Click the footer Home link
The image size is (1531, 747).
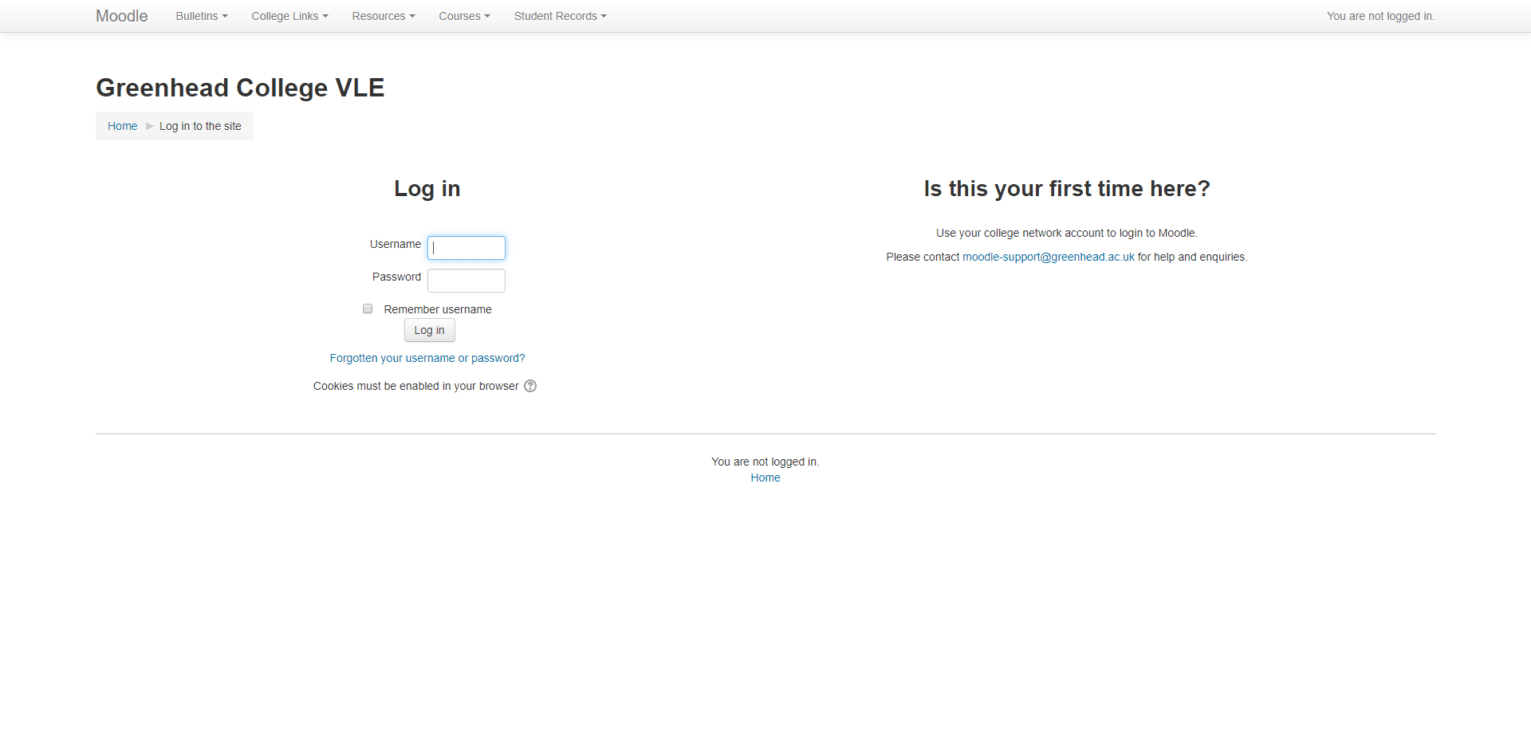pyautogui.click(x=765, y=478)
